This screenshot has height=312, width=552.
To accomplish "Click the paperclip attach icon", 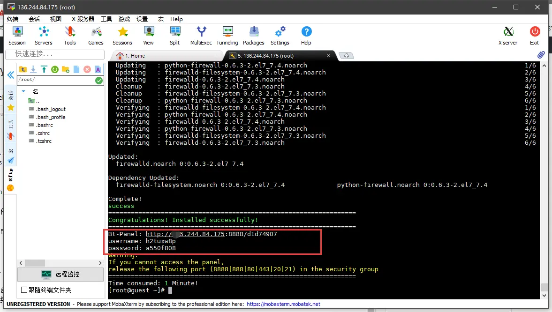I will point(541,55).
